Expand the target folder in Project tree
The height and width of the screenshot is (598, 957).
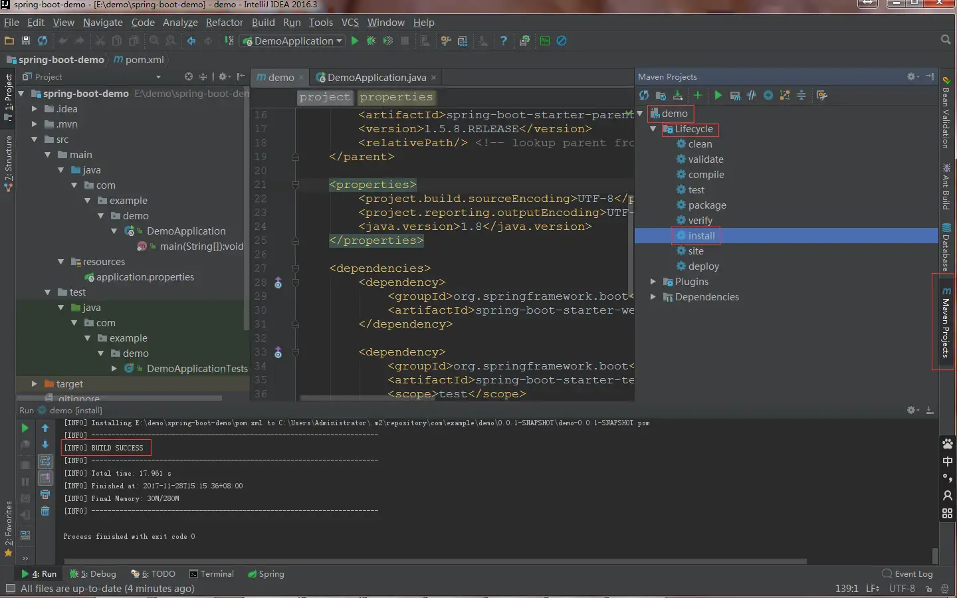(x=35, y=384)
